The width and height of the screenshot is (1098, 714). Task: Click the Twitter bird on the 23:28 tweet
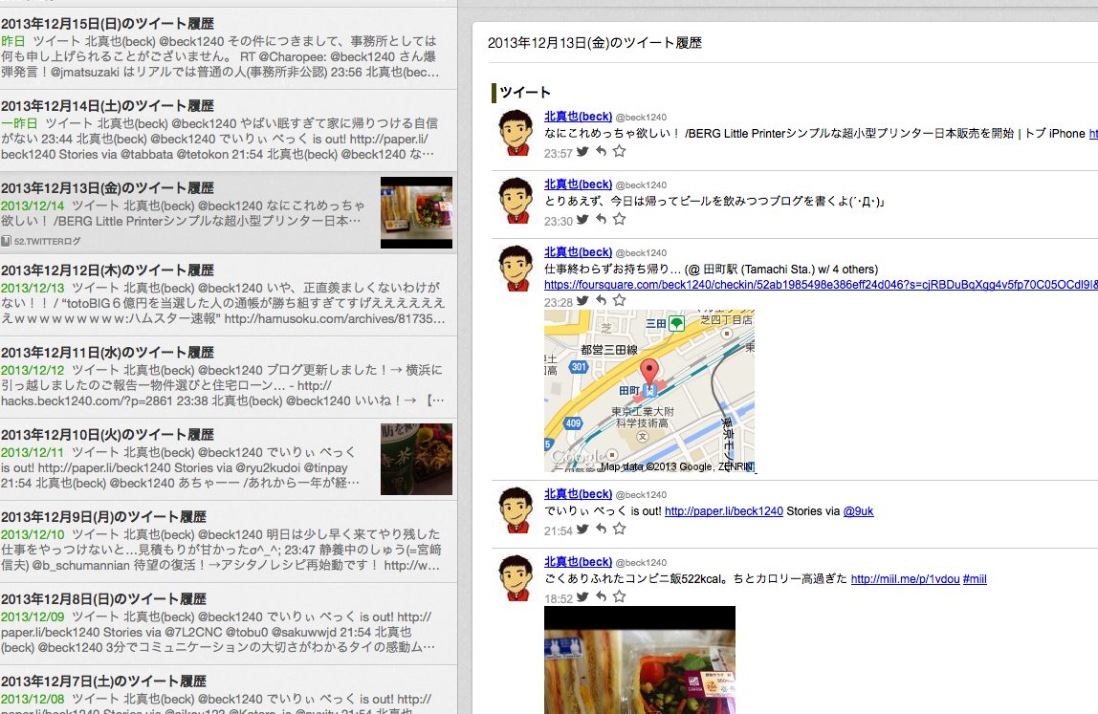coord(582,301)
